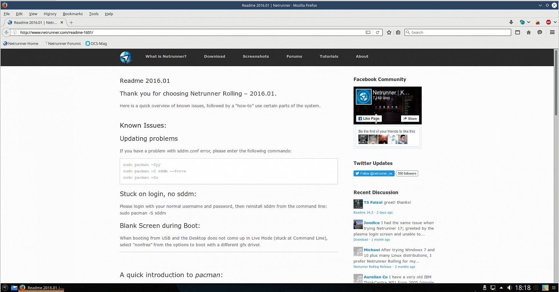Image resolution: width=559 pixels, height=292 pixels.
Task: Open the Bookmarks menu
Action: tap(73, 14)
